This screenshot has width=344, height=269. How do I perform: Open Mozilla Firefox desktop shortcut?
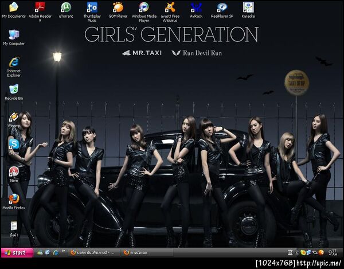[14, 201]
